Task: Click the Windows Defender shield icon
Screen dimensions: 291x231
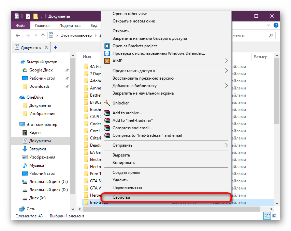Action: [x=107, y=53]
